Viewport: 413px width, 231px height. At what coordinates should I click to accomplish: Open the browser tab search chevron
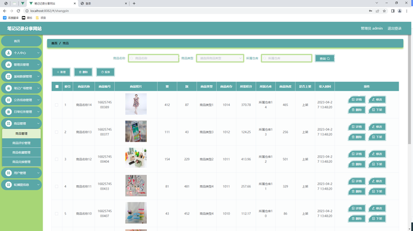[x=377, y=3]
